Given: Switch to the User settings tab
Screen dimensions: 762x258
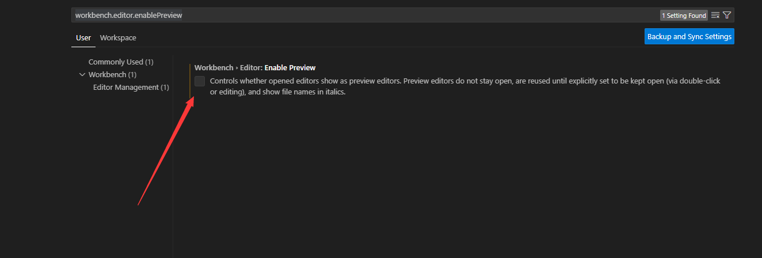Looking at the screenshot, I should [83, 37].
